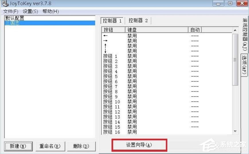Click 禁用 in the 按钮 1 row

tap(132, 56)
